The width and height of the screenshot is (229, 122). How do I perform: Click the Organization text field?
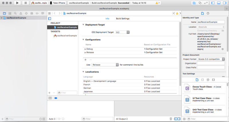(211, 63)
